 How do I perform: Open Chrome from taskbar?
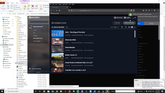point(57,91)
